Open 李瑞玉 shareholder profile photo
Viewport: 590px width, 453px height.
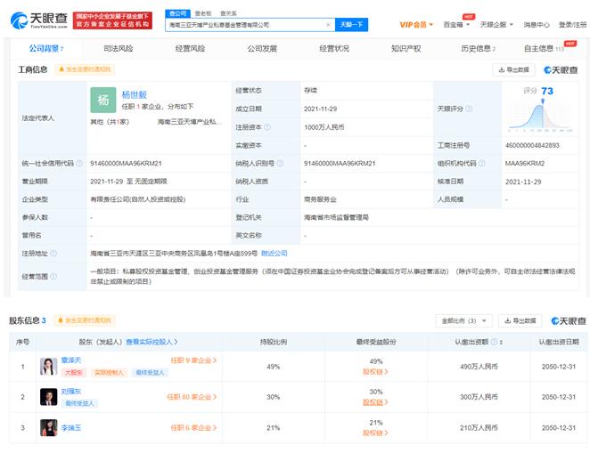(47, 428)
